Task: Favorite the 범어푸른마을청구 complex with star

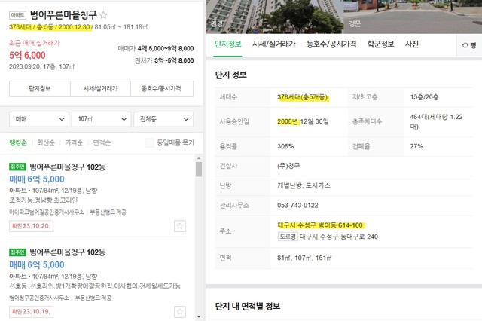Action: tap(104, 15)
